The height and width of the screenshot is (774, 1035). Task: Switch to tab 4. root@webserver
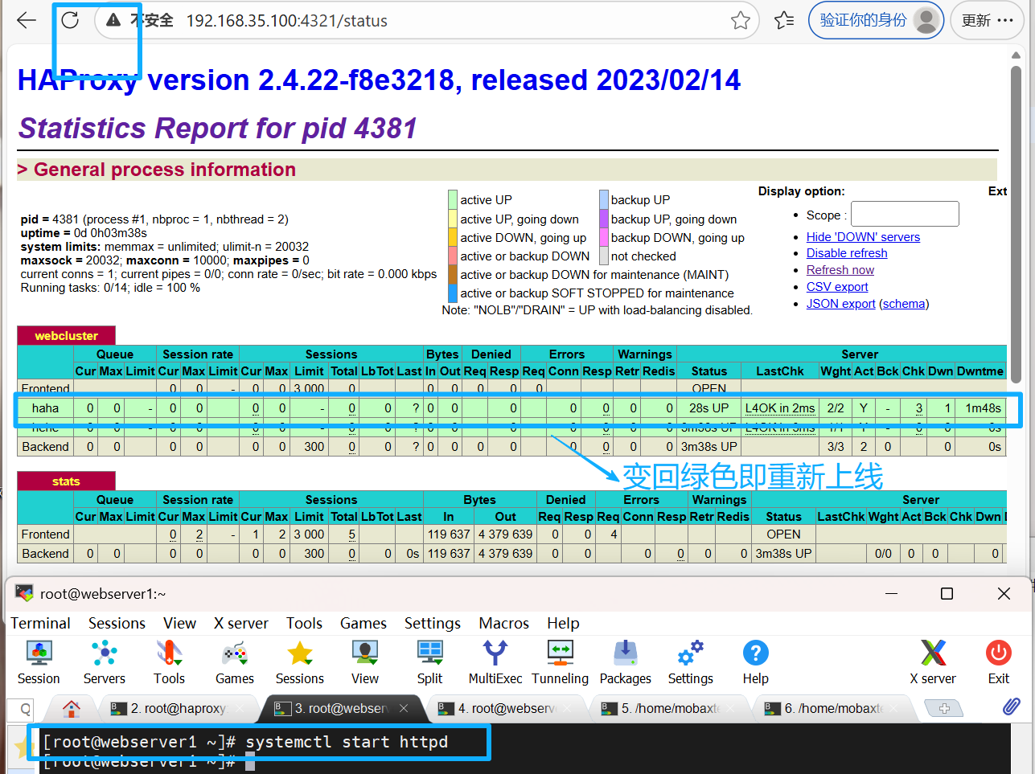pos(505,708)
